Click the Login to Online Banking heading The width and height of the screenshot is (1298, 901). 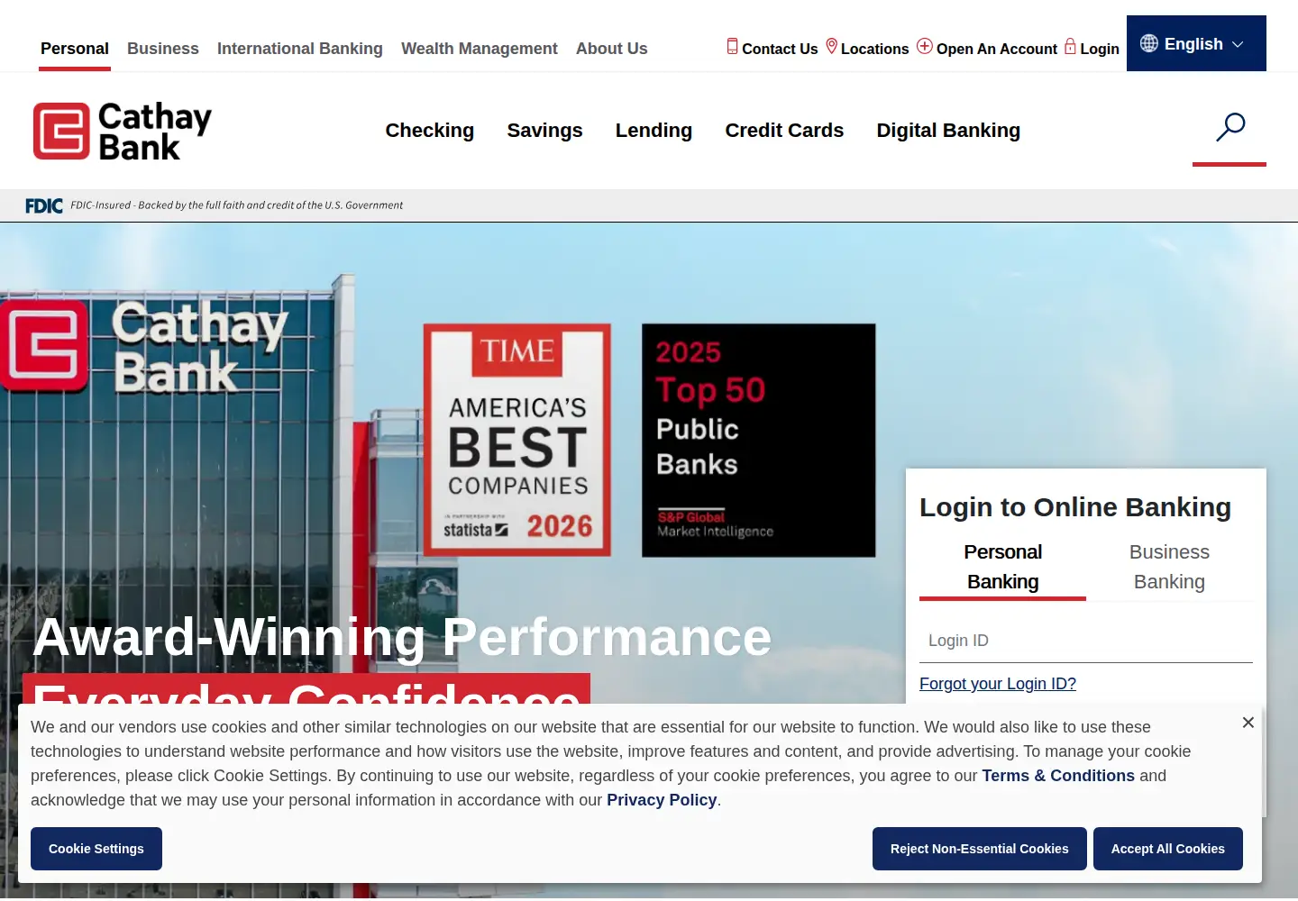pyautogui.click(x=1075, y=507)
